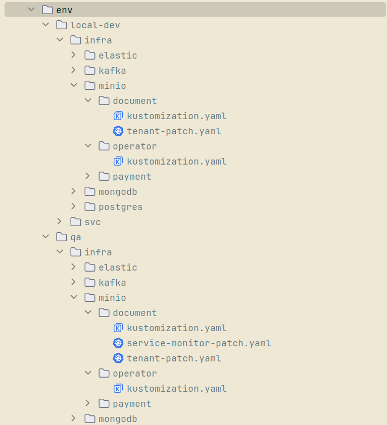
Task: Select the payment folder label under qa minio
Action: coord(132,404)
